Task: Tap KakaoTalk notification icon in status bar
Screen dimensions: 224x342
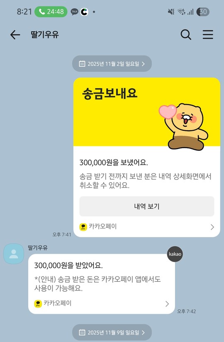Action: point(75,12)
